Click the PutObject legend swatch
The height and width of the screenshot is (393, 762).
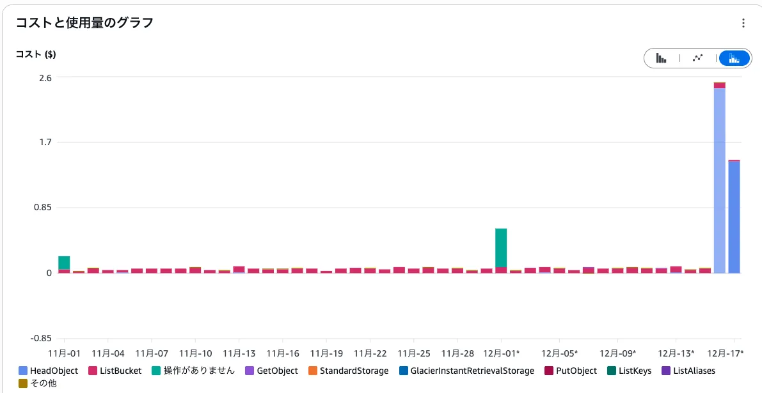click(x=548, y=371)
